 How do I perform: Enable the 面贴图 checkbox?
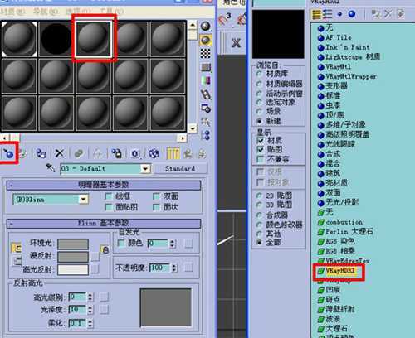click(109, 207)
